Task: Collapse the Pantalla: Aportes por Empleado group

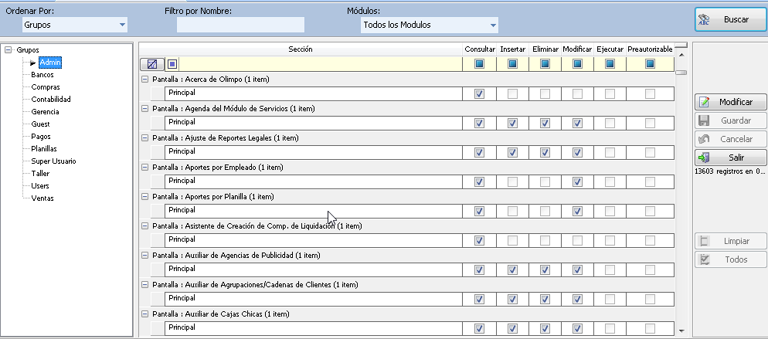Action: [x=145, y=167]
